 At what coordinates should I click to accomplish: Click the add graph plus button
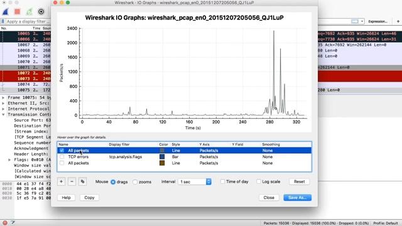pos(62,181)
